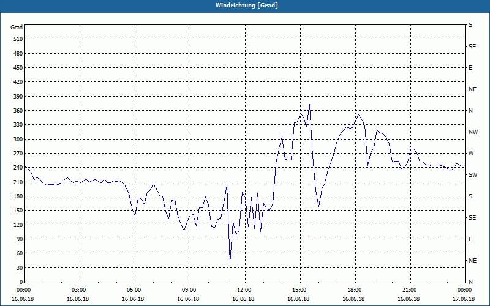This screenshot has height=306, width=490.
Task: Click the N compass label at 360 gridline
Action: pos(470,111)
